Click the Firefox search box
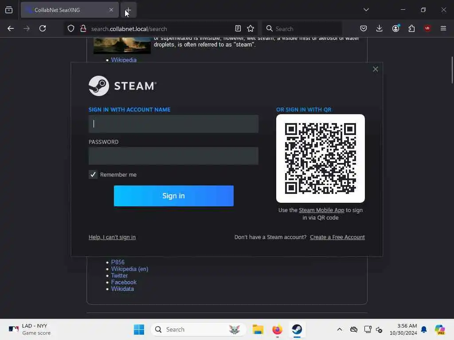 click(302, 29)
